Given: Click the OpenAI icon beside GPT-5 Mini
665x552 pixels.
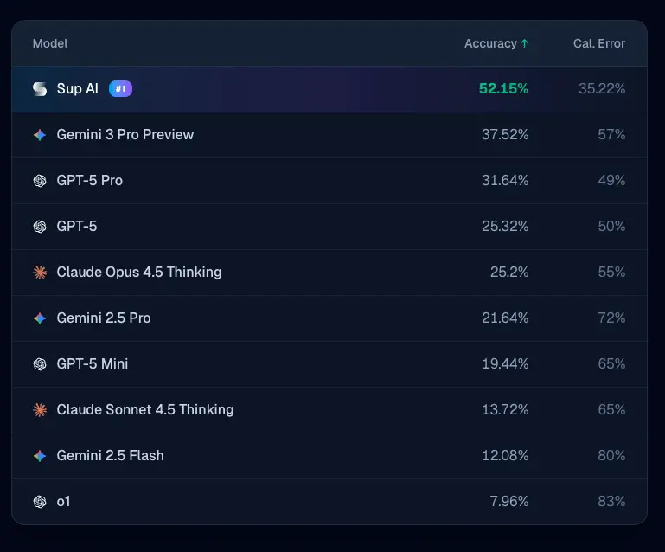Looking at the screenshot, I should tap(40, 364).
